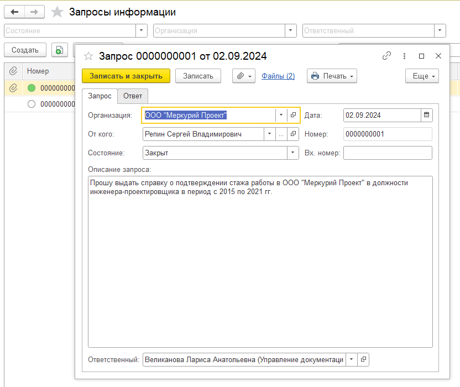Expand the Состояние dropdown showing Закрыт

point(293,153)
